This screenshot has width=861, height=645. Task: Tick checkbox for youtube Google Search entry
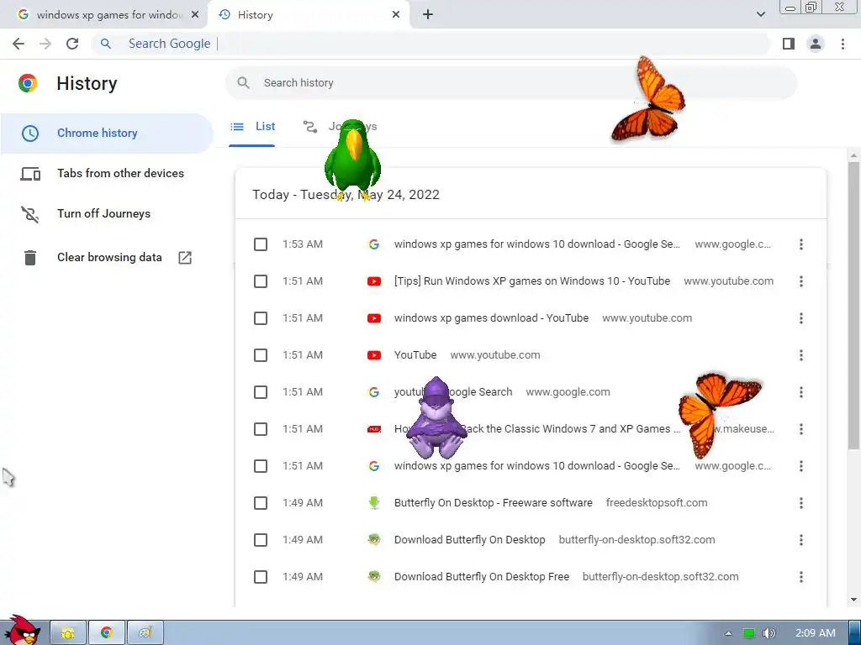point(261,392)
